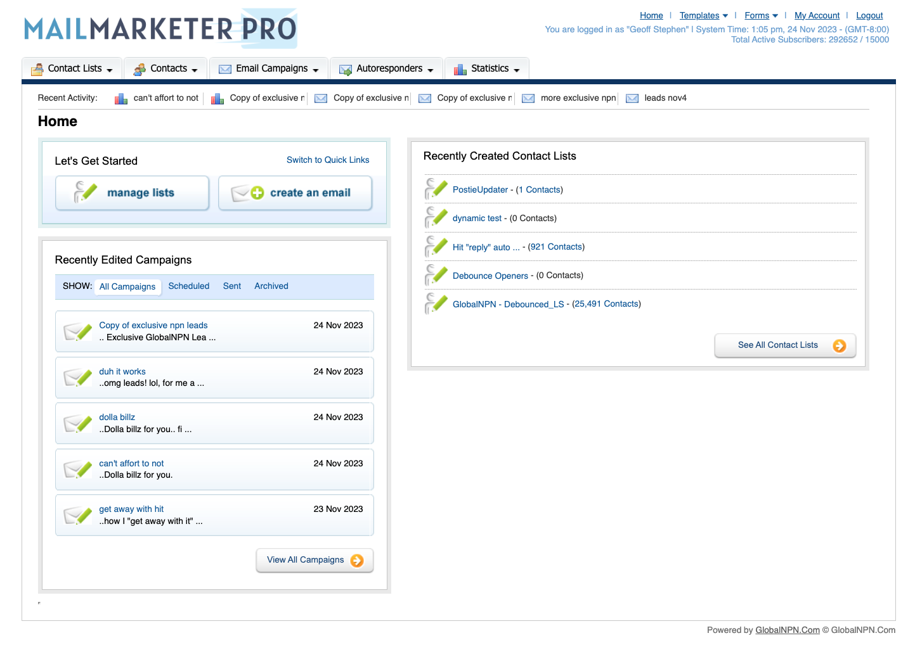Expand the Email Campaigns menu
Screen dimensions: 915x645
[269, 69]
